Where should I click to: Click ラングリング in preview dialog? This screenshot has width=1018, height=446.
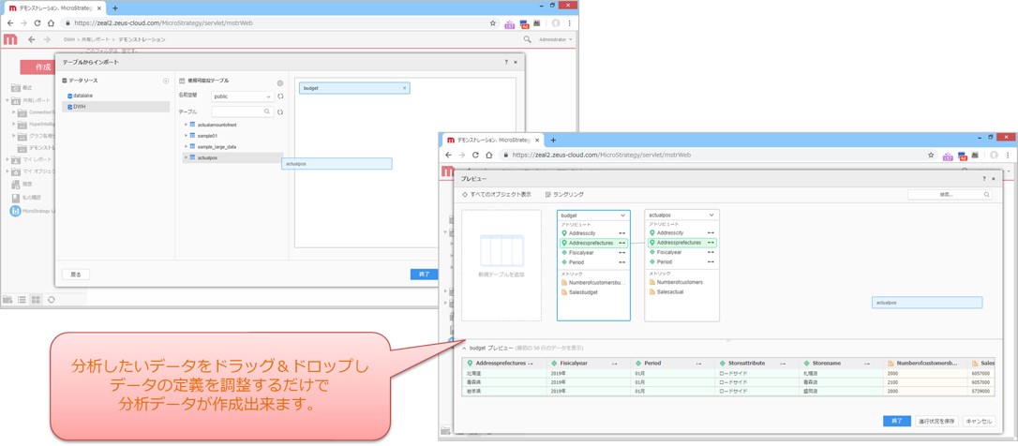(564, 194)
